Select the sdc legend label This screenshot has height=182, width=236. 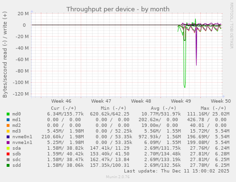click(17, 160)
